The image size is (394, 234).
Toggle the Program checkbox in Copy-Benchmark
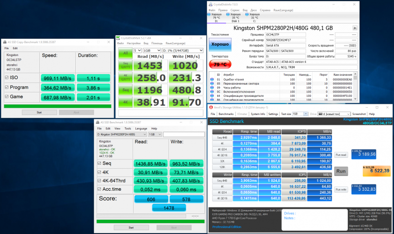[x=7, y=88]
